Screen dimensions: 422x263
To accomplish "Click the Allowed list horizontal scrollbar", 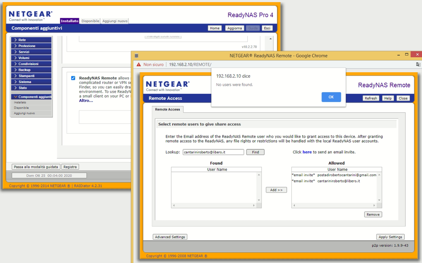I will [334, 205].
